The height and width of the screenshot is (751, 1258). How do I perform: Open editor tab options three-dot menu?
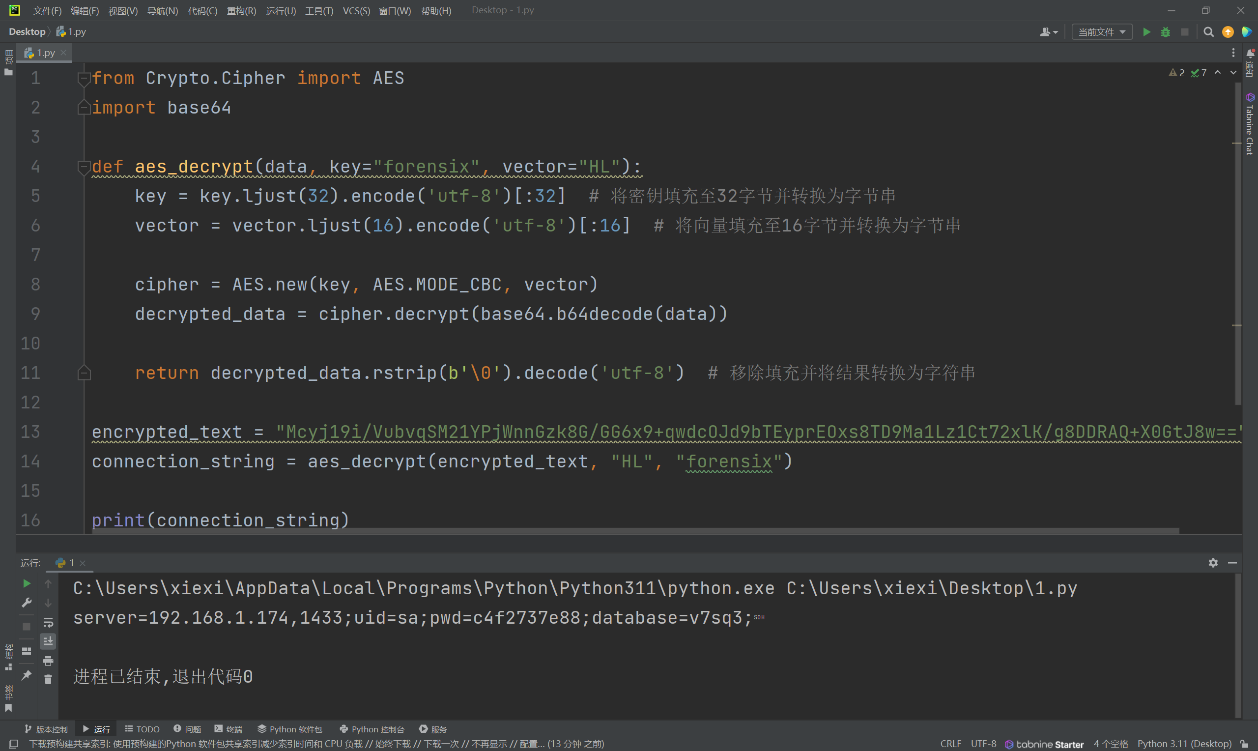tap(1233, 53)
